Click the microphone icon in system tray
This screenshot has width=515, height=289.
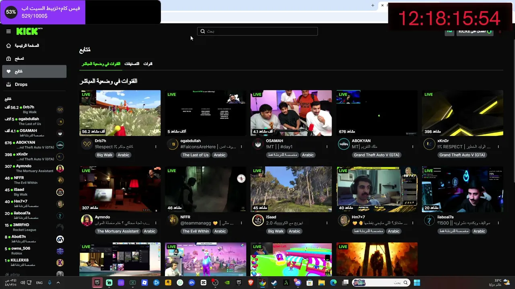click(x=49, y=283)
